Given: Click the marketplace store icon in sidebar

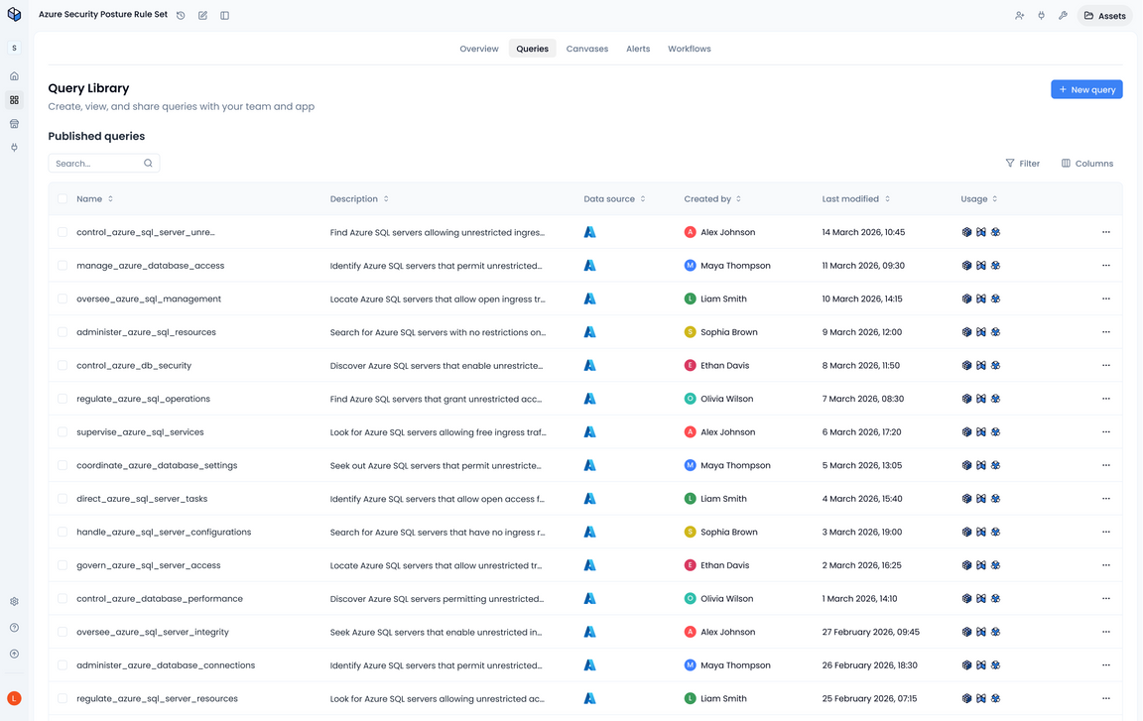Looking at the screenshot, I should click(x=14, y=123).
